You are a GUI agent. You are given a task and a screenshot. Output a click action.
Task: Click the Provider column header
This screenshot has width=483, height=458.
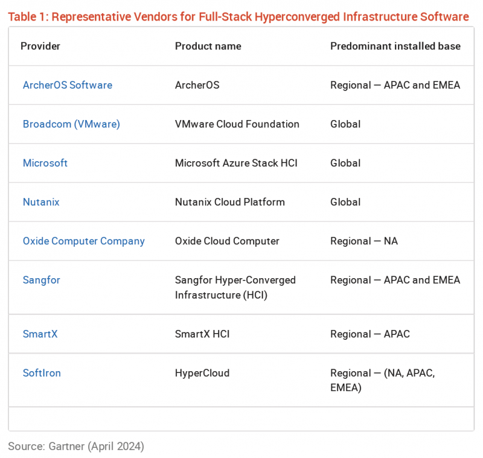(40, 46)
